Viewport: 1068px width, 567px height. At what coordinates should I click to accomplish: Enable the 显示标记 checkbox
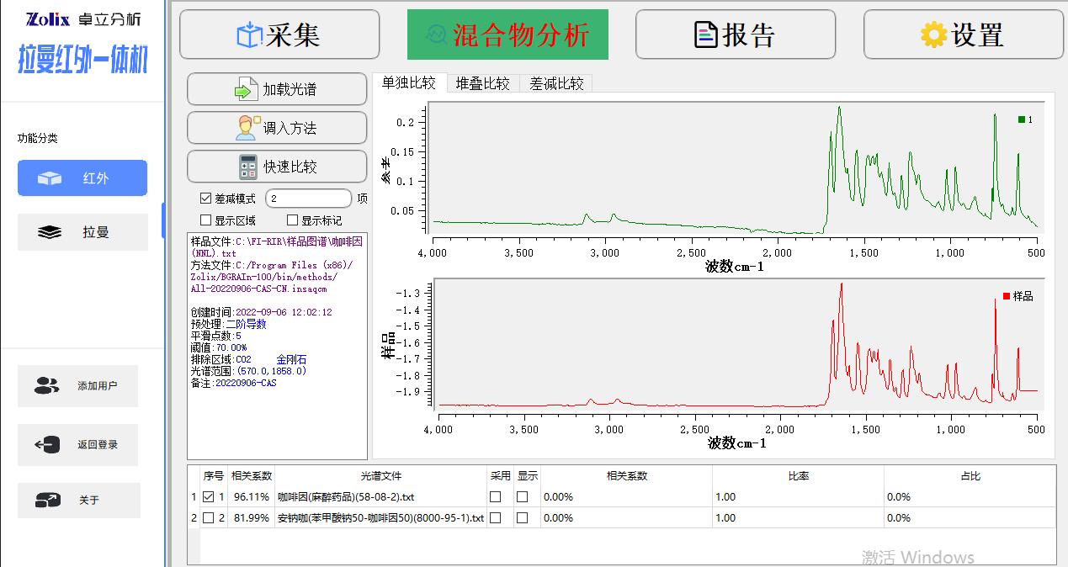pos(293,220)
